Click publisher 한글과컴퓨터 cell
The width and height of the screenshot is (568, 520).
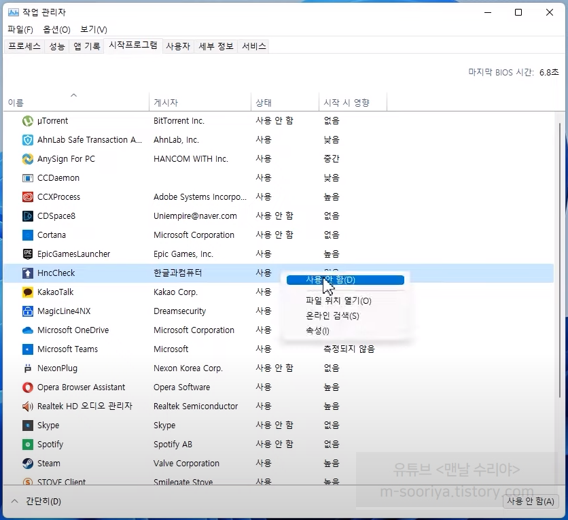click(177, 273)
